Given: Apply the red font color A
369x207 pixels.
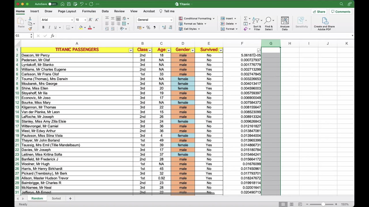Looking at the screenshot, I should (x=90, y=27).
